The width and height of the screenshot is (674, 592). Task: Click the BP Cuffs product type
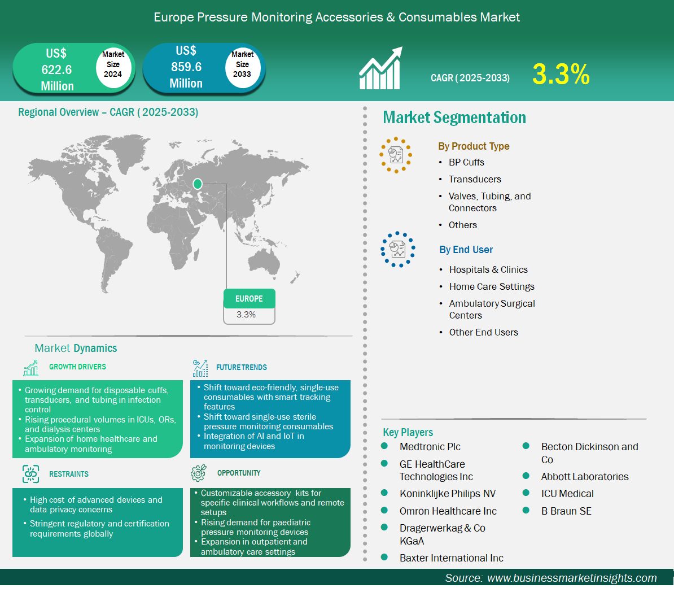466,163
